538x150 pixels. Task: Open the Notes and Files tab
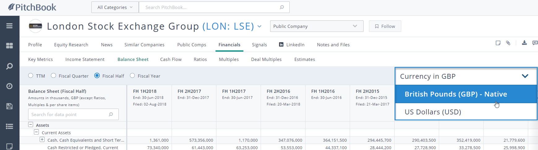click(333, 45)
